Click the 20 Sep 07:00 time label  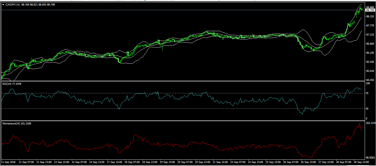pyautogui.click(x=185, y=162)
